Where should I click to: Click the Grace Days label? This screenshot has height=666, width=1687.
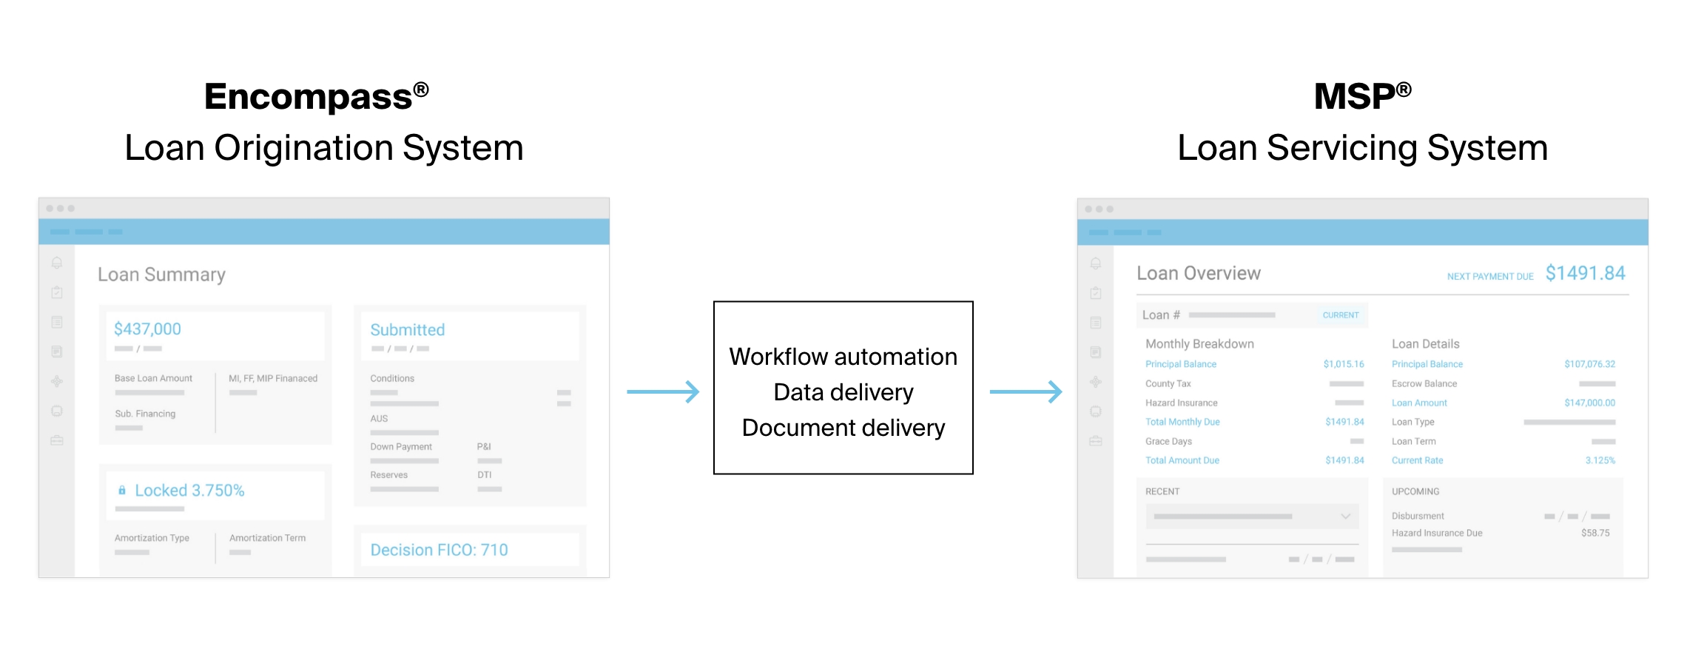click(x=1168, y=441)
